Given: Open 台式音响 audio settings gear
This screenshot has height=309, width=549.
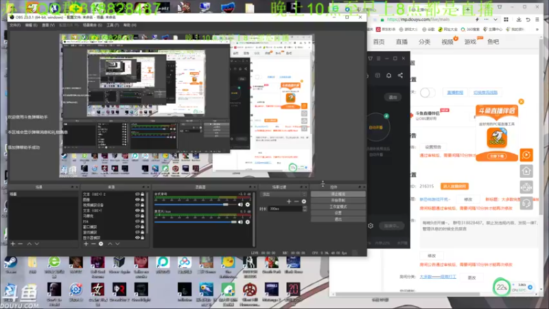Looking at the screenshot, I should click(248, 205).
